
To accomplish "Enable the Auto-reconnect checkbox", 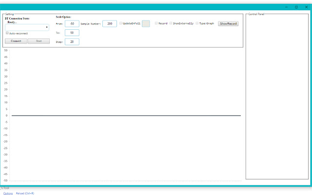I will [7, 33].
